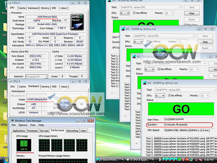Open the File menu in Task Manager
Screen dimensions: 217x163
[x=13, y=125]
